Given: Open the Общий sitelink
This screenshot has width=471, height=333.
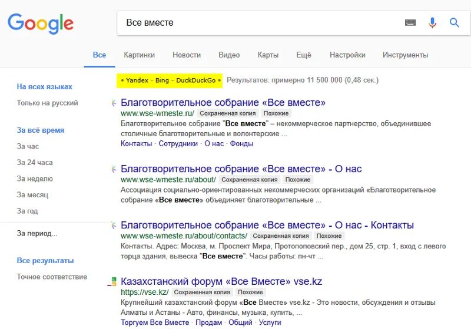Looking at the screenshot, I should click(240, 323).
